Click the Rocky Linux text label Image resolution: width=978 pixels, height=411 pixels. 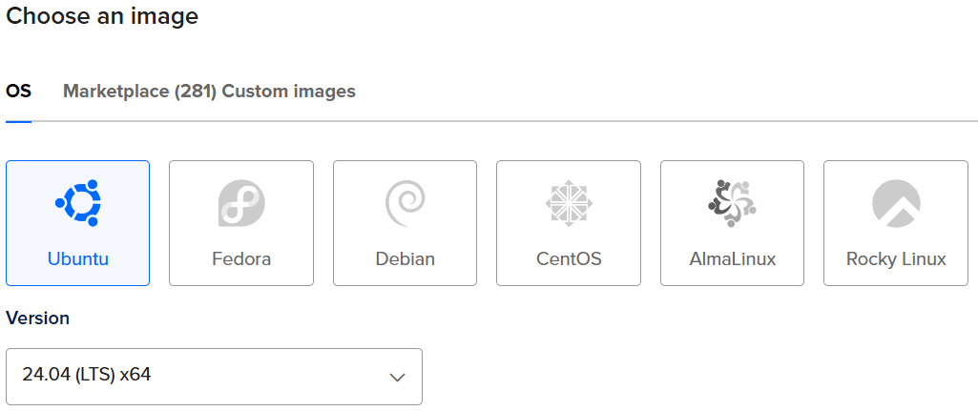click(x=896, y=258)
